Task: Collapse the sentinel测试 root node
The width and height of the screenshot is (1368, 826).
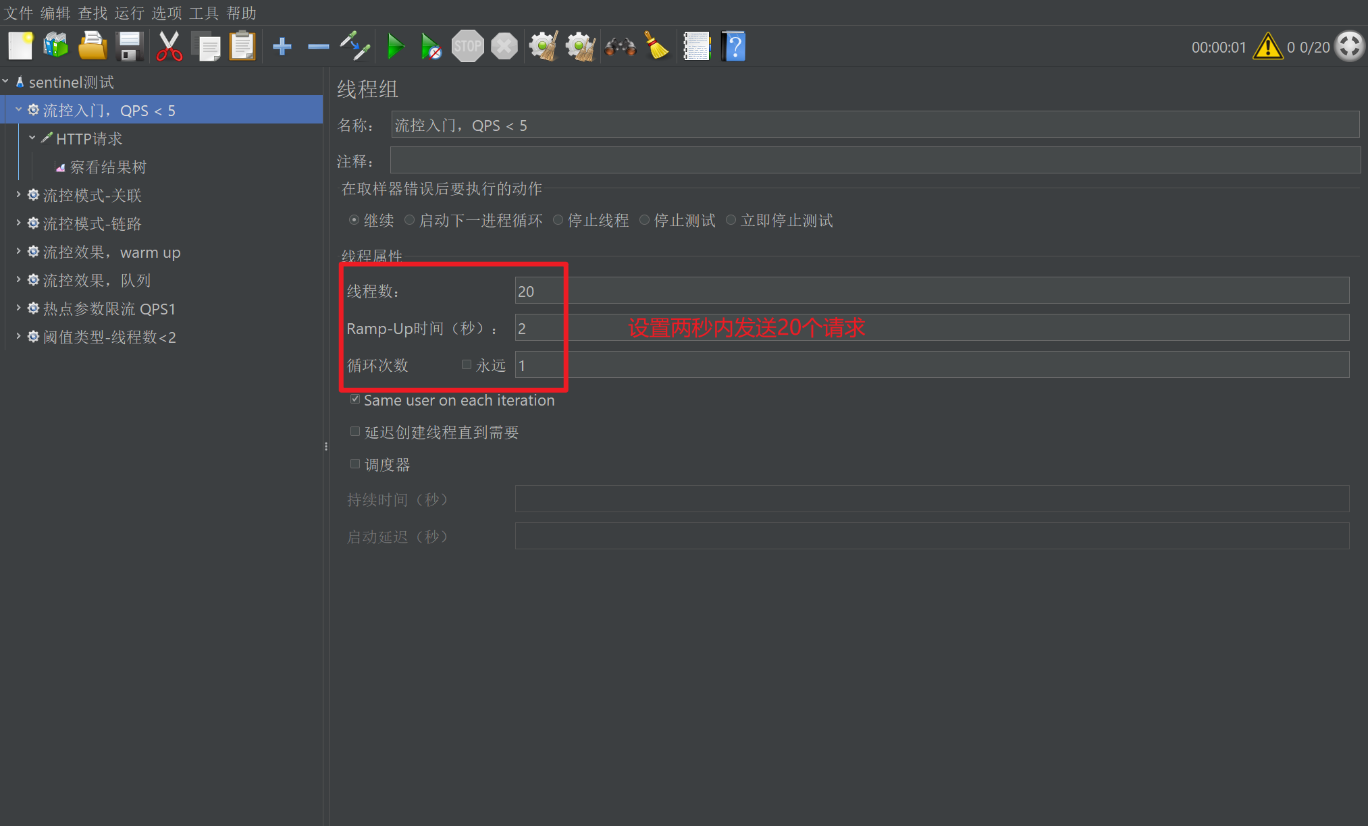Action: tap(5, 82)
